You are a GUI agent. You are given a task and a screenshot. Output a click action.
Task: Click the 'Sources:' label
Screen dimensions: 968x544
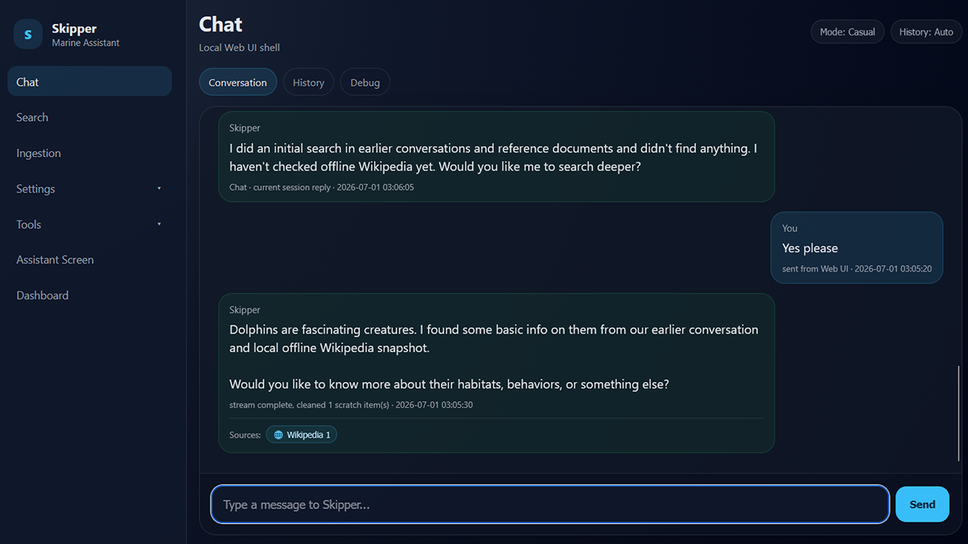click(x=245, y=435)
